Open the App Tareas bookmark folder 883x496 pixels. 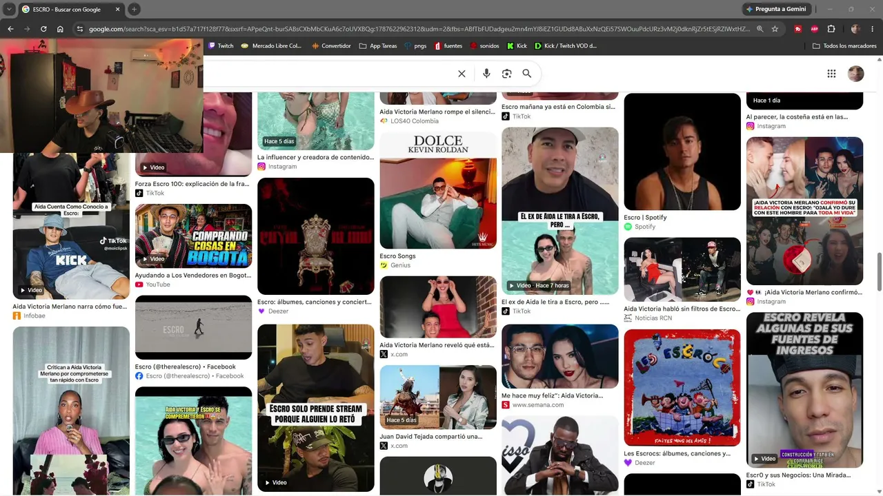coord(378,46)
